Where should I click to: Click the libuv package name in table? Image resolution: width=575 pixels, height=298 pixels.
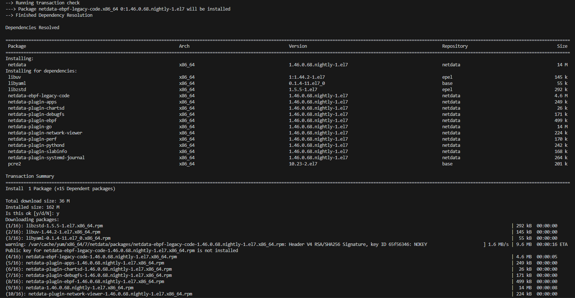click(15, 77)
